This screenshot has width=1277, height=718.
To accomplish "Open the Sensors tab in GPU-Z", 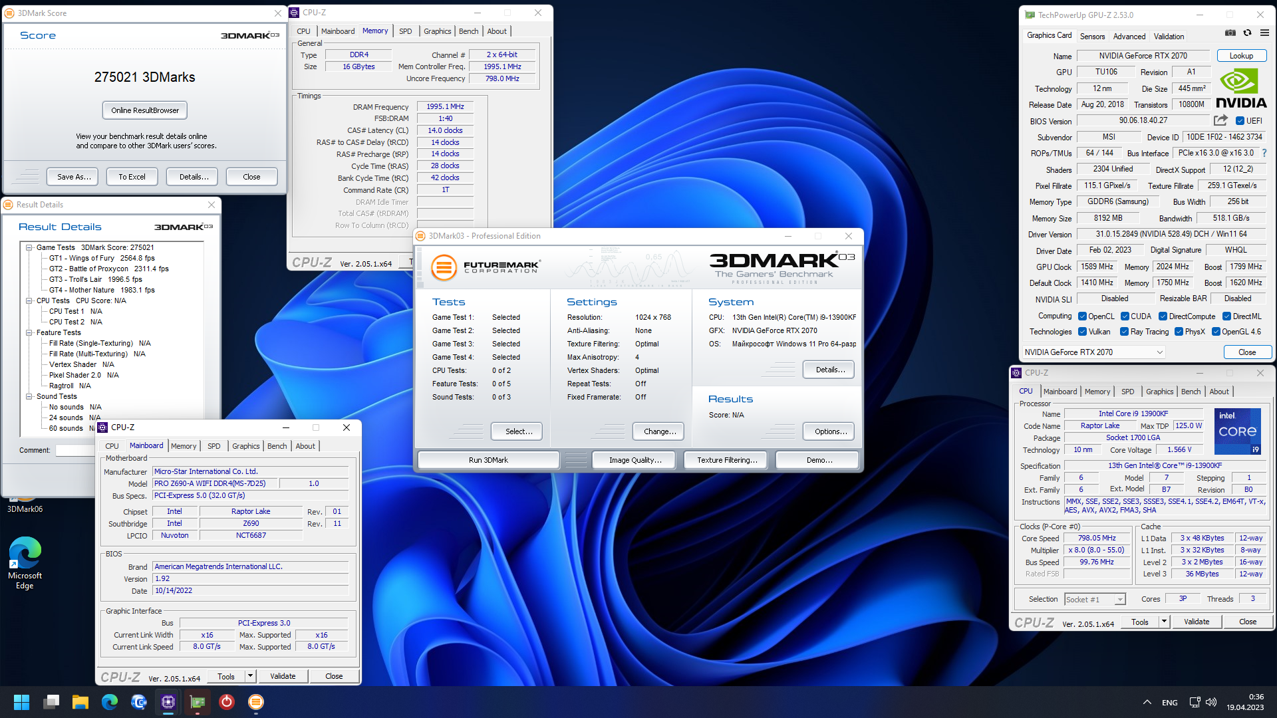I will pyautogui.click(x=1092, y=37).
